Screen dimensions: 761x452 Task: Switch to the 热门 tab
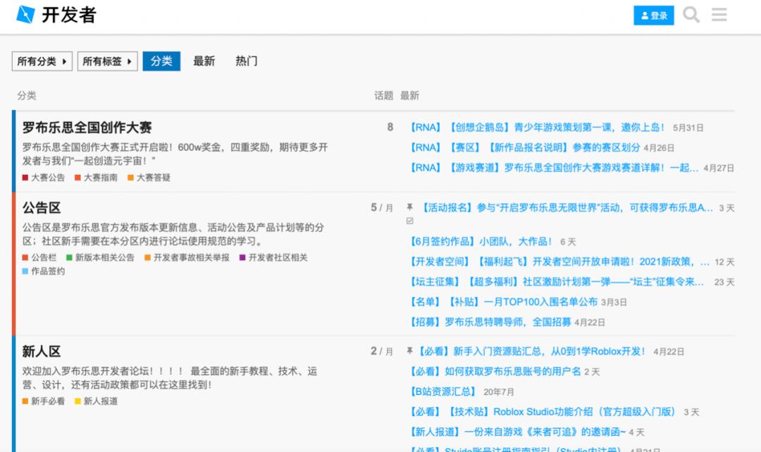(x=246, y=61)
